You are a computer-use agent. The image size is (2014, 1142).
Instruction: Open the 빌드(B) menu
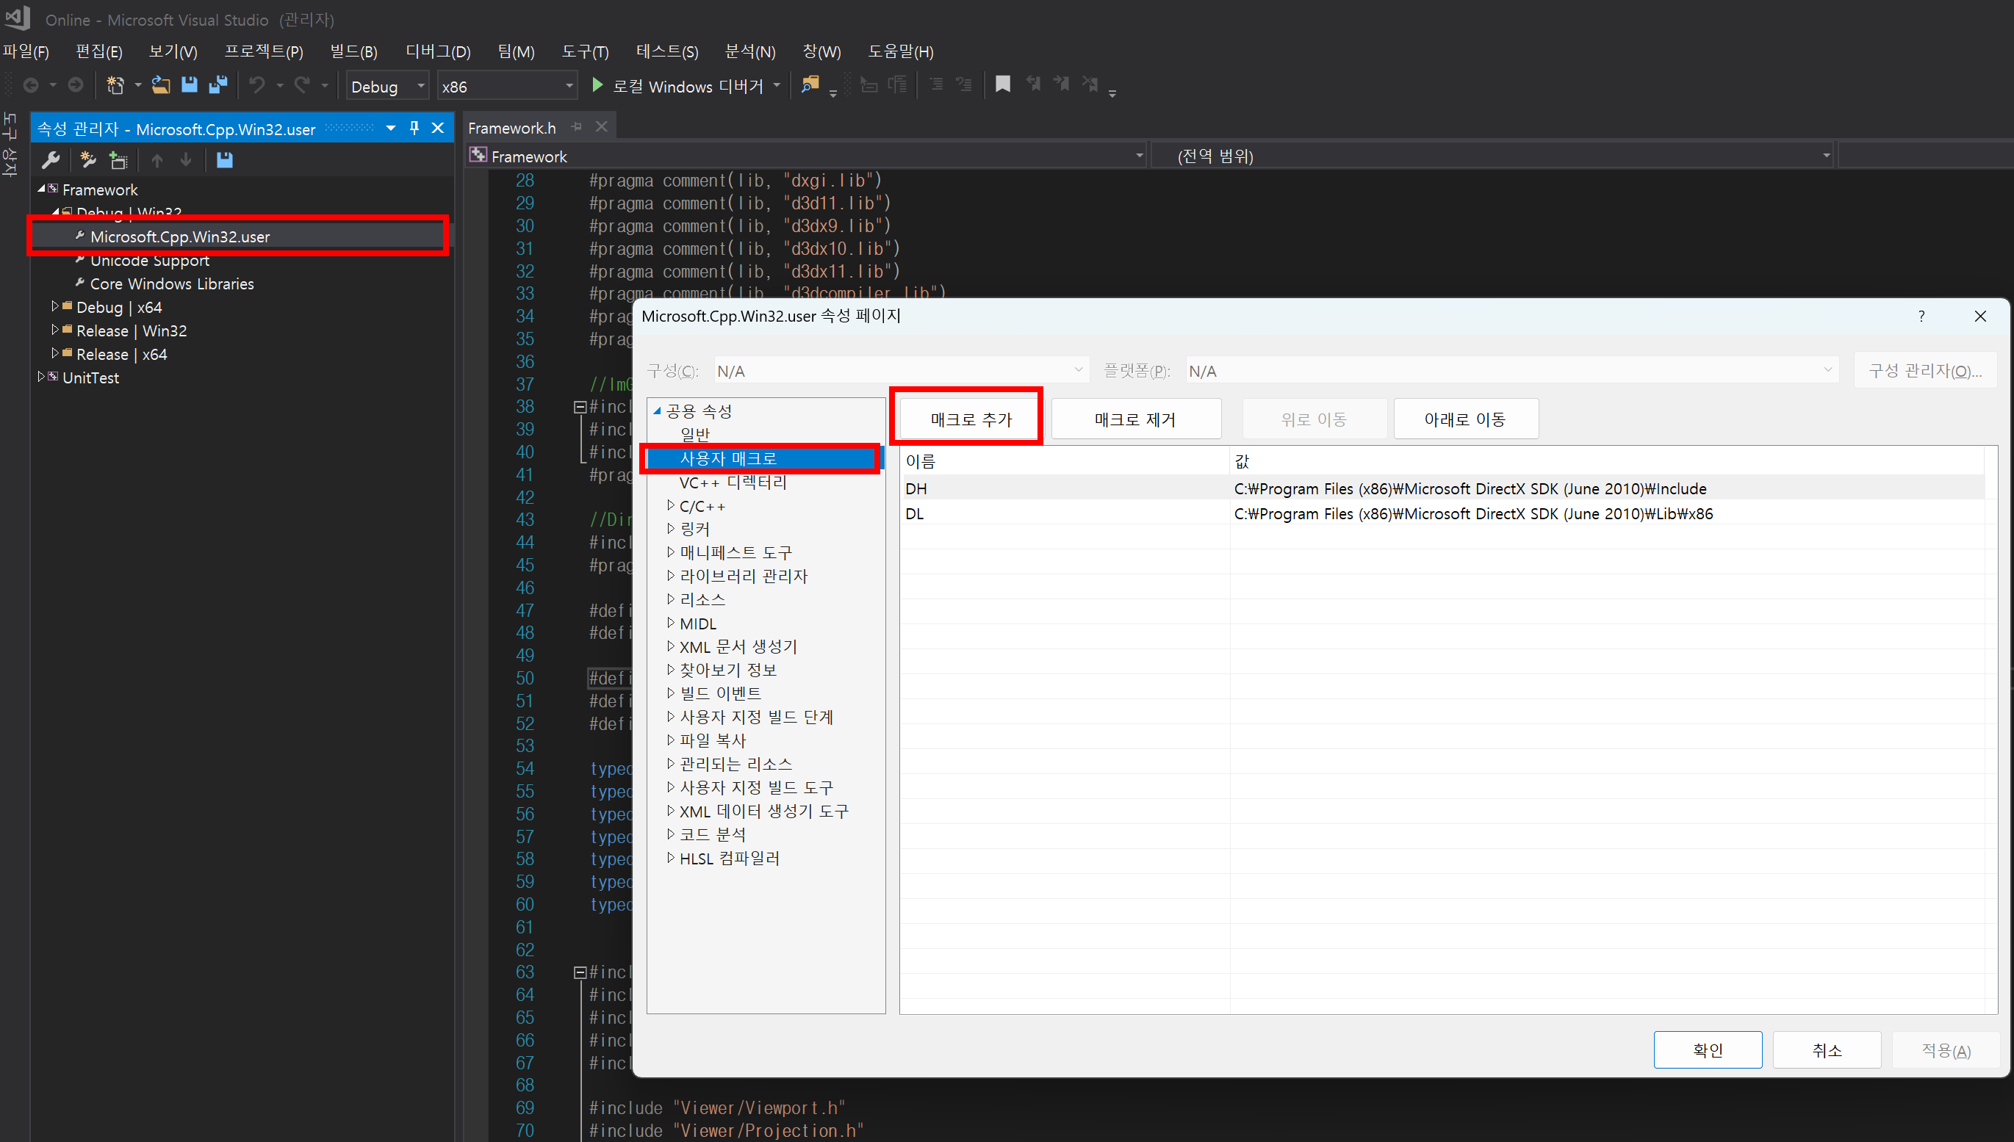click(x=353, y=51)
